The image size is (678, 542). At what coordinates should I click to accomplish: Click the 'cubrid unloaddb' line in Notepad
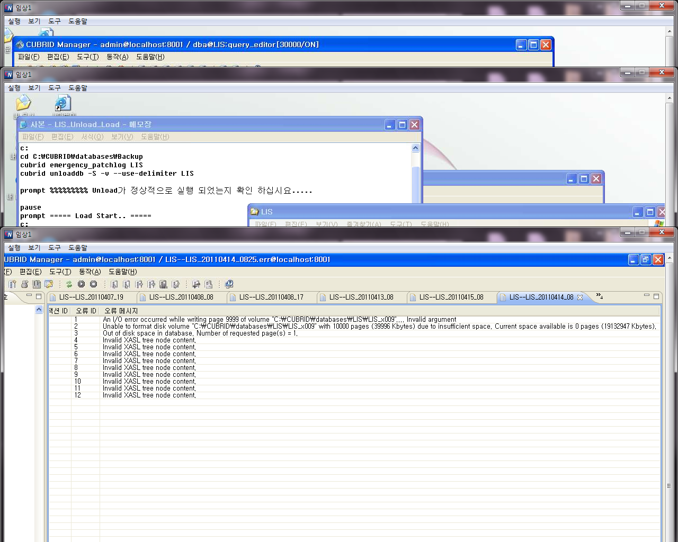107,174
